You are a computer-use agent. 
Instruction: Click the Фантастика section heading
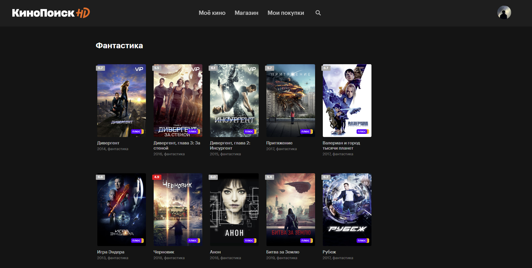[119, 46]
